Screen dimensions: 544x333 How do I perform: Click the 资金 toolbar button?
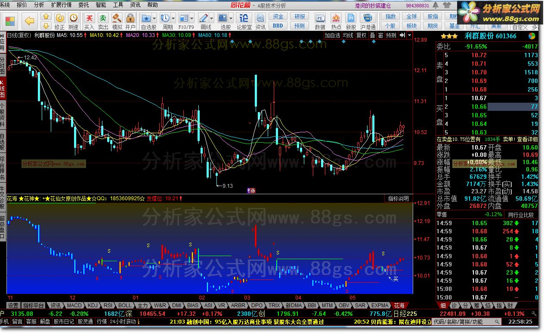(x=278, y=16)
